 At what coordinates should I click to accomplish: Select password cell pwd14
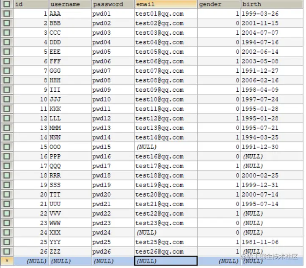(x=113, y=137)
